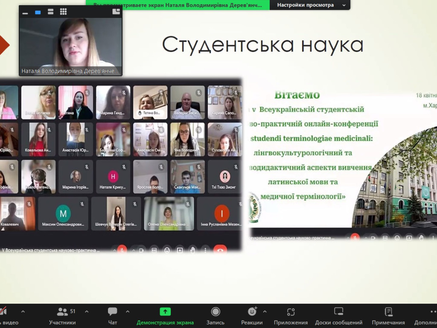Image resolution: width=437 pixels, height=328 pixels.
Task: Click the participant count 51
Action: 73,311
